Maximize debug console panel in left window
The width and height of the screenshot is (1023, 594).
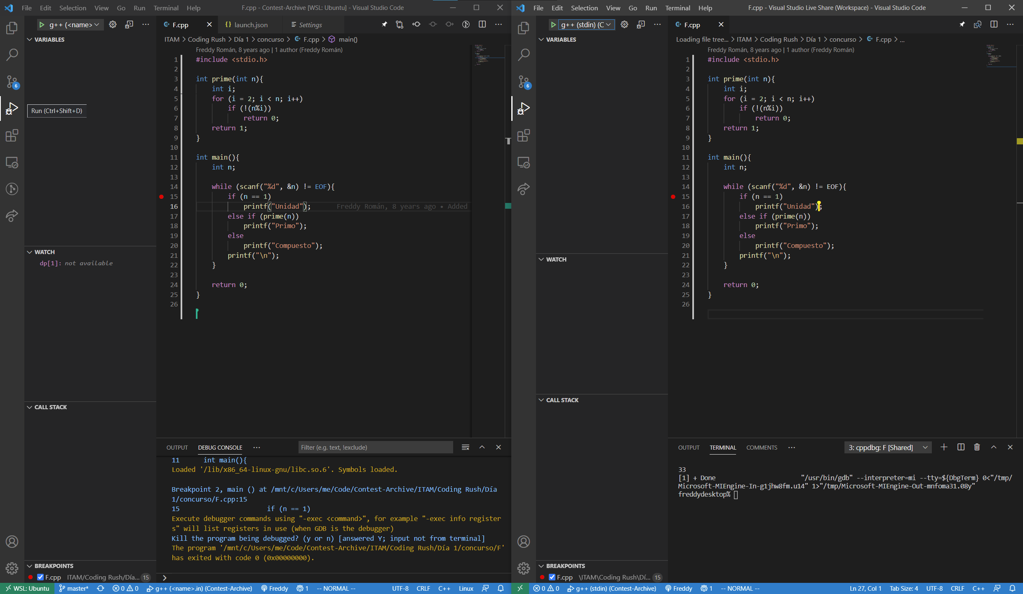(x=482, y=447)
